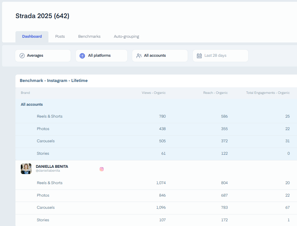Click the DANIELLA BENITA account name
The height and width of the screenshot is (226, 297).
(x=52, y=167)
